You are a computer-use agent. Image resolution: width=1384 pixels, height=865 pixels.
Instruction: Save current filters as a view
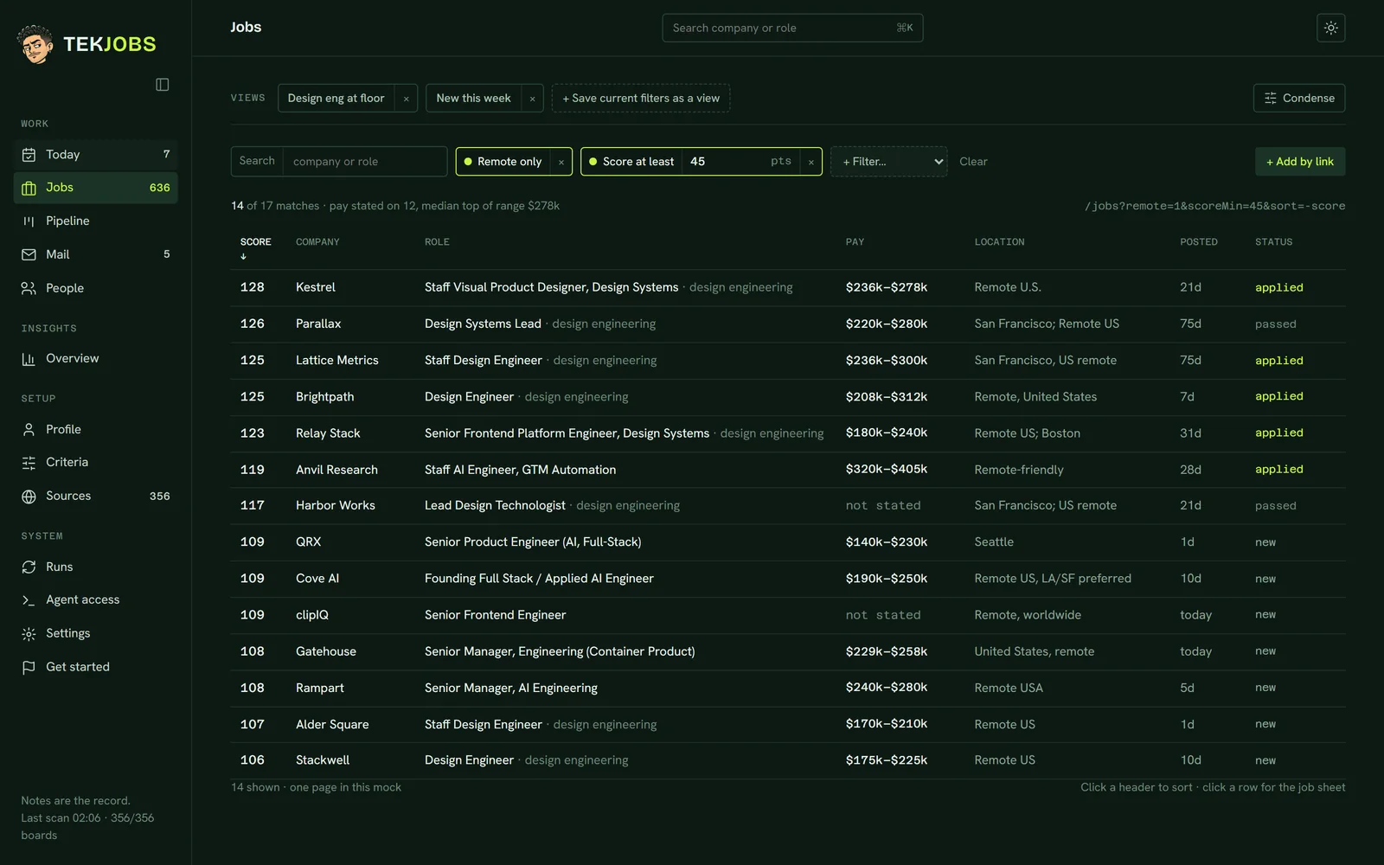[x=641, y=99]
